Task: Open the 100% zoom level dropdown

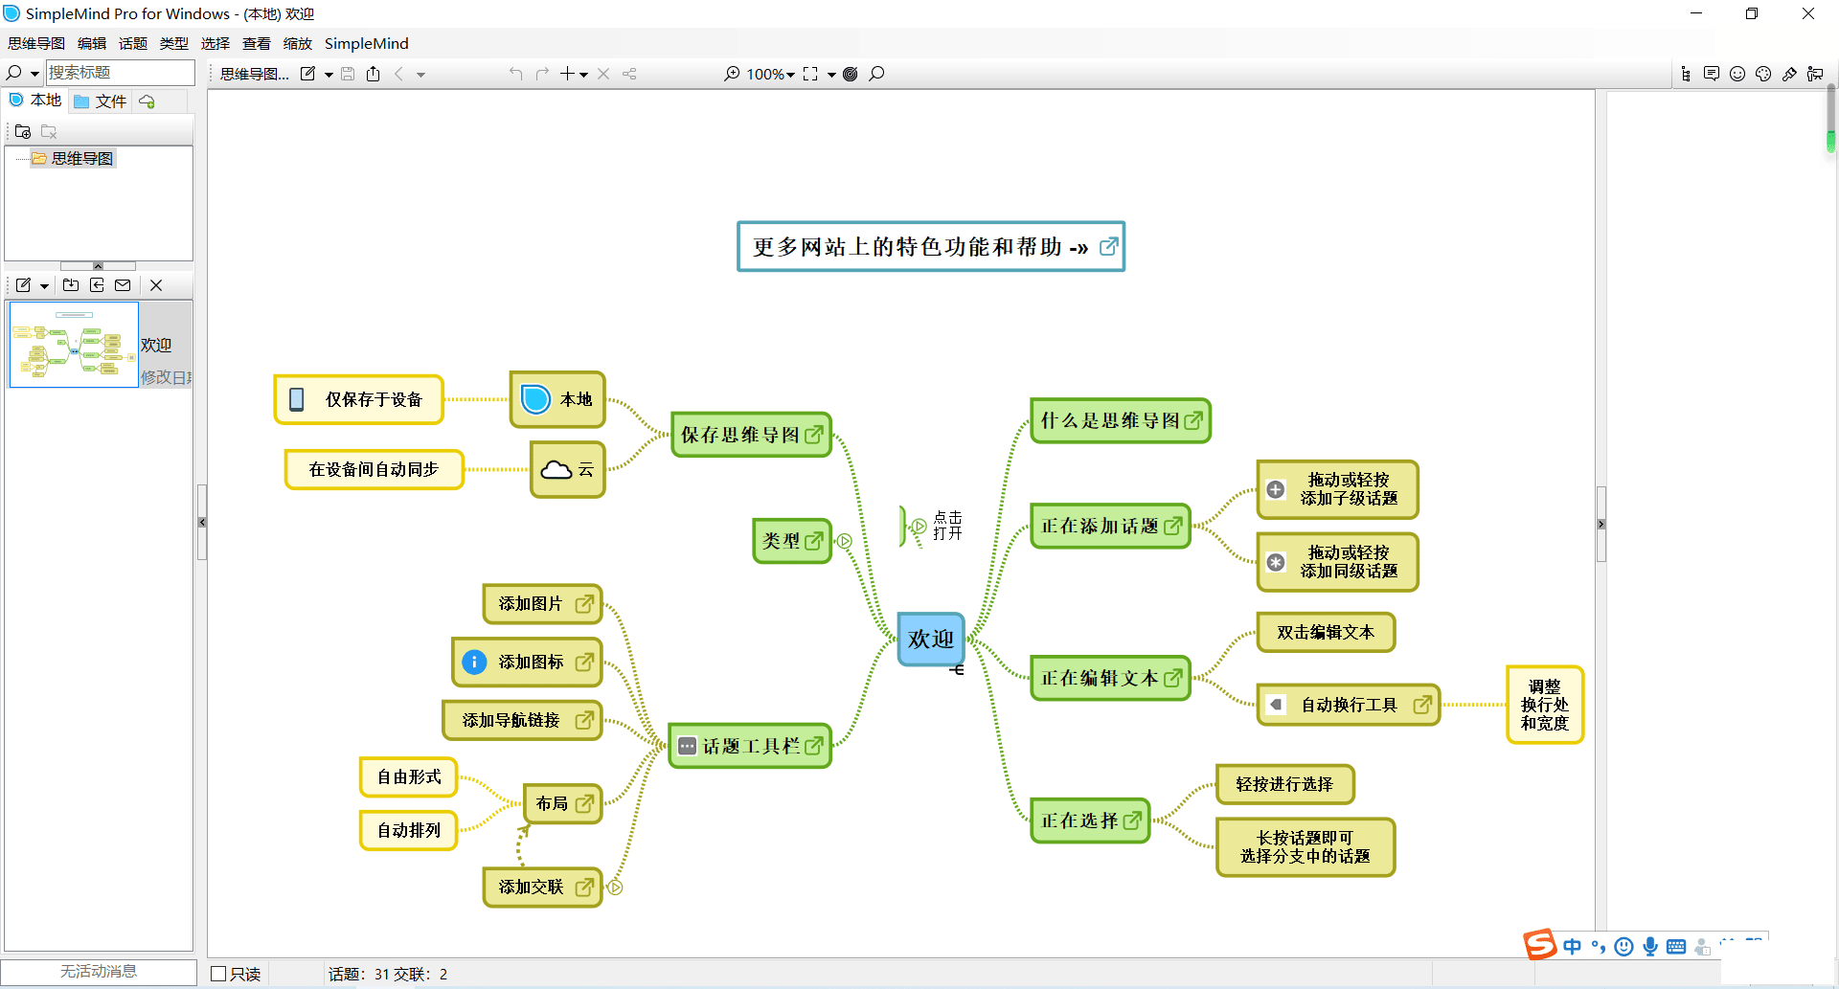Action: (x=771, y=74)
